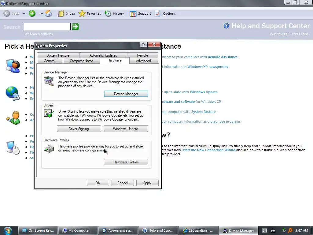Focus the Search text box

click(47, 26)
